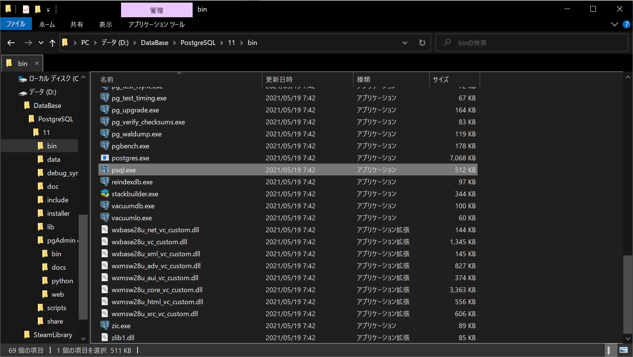Open the ホーム ribbon tab

click(47, 24)
